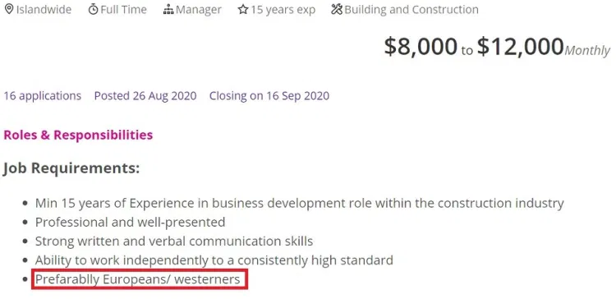This screenshot has width=616, height=308.
Task: Click the Posted 26 Aug 2020 date
Action: pos(145,96)
